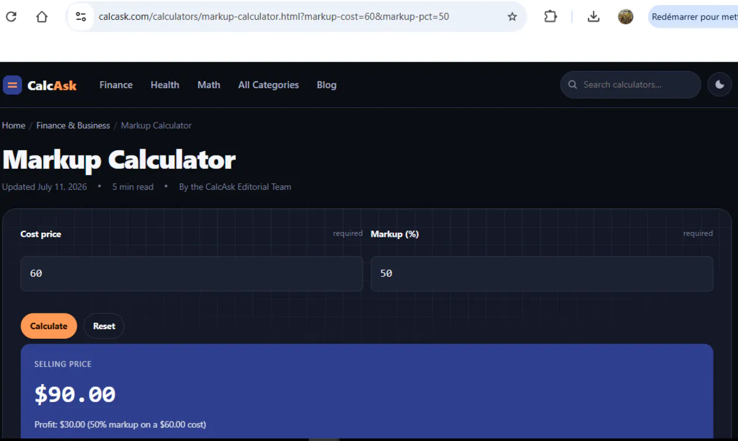Click the Profit: $30.00 summary line
This screenshot has width=738, height=441.
point(120,425)
